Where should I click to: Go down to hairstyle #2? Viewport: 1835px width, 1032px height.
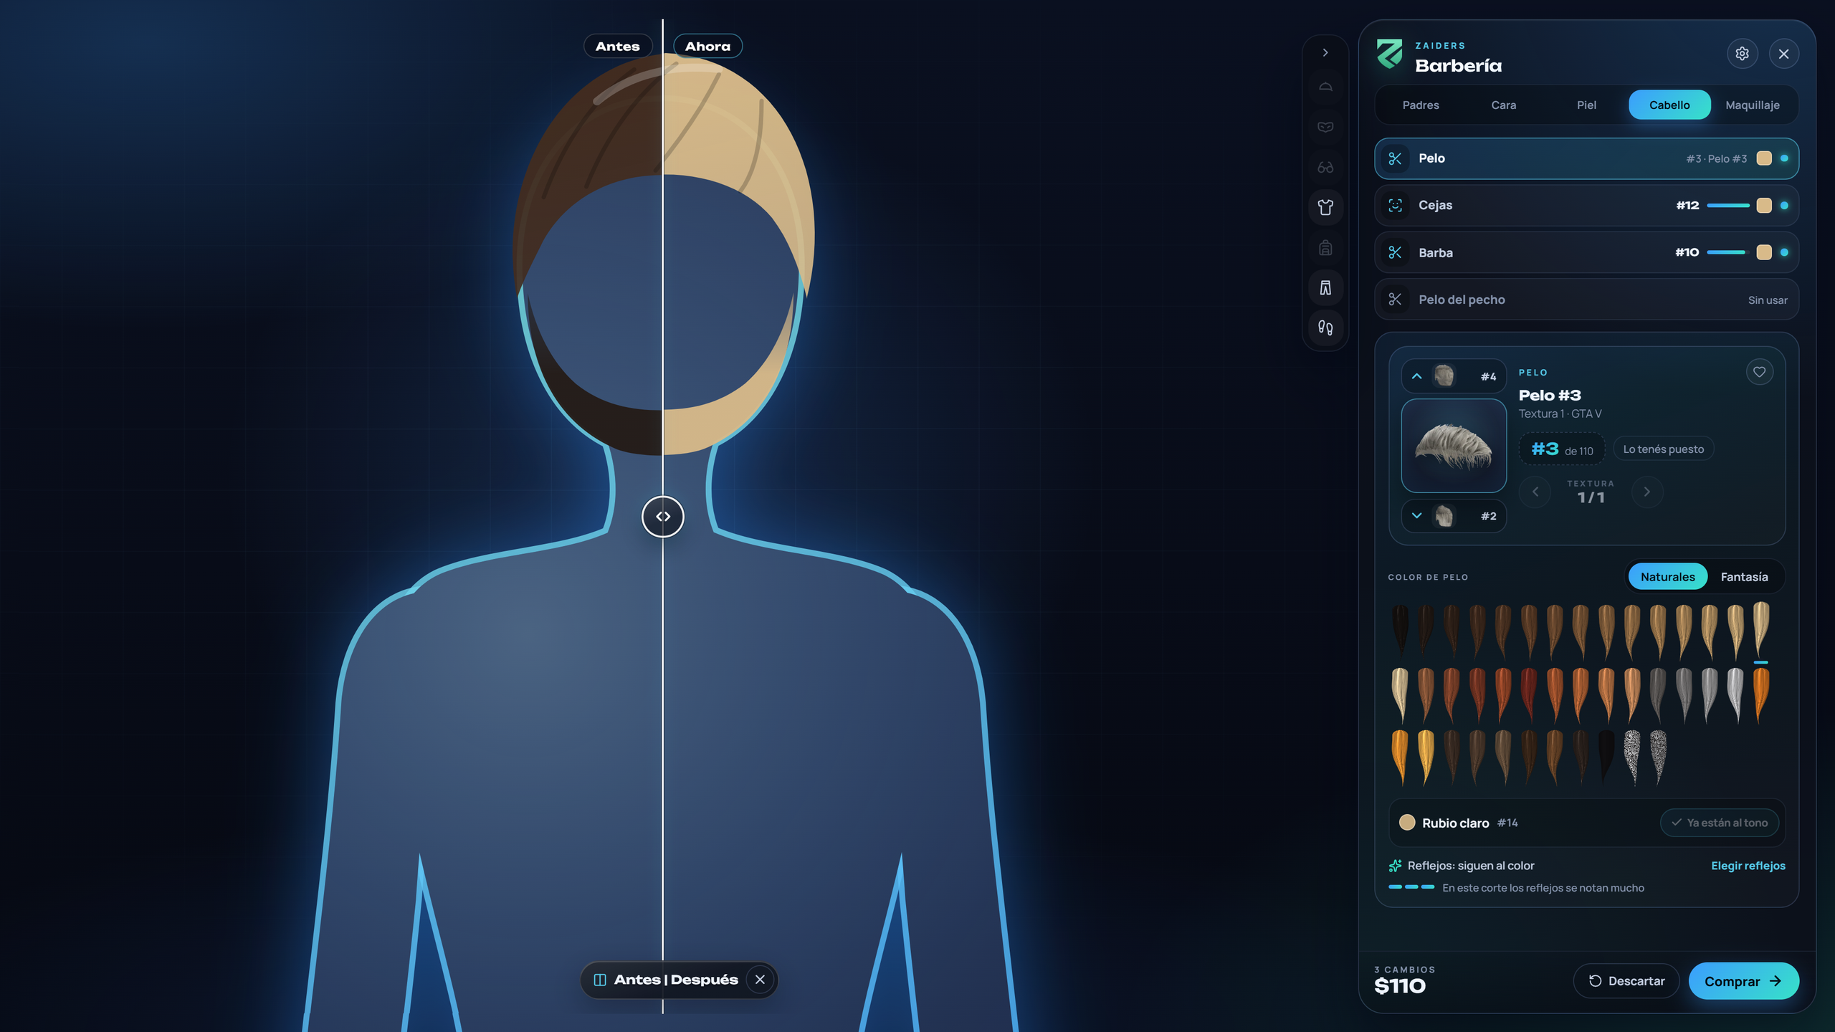click(x=1454, y=516)
